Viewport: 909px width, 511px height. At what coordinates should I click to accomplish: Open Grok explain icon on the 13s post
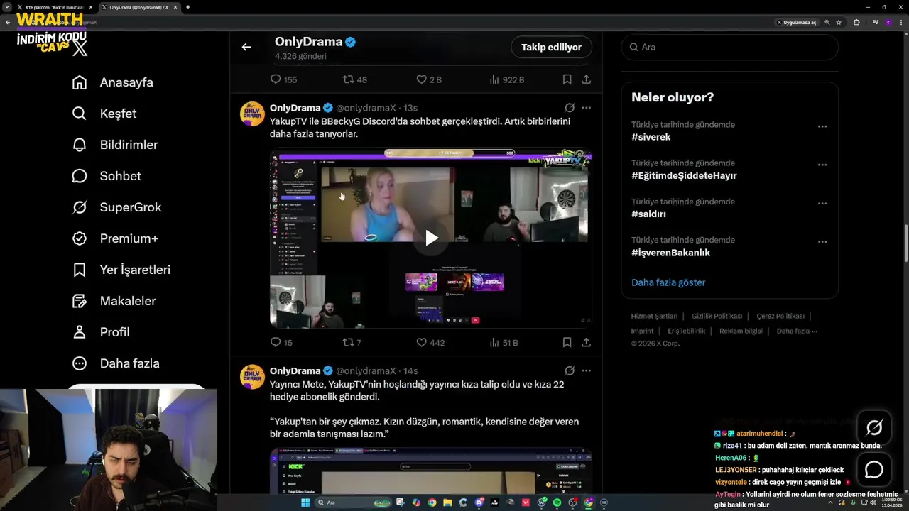pyautogui.click(x=570, y=108)
